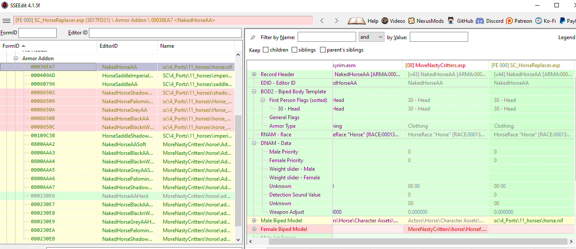Viewport: 576px width, 249px height.
Task: Open Ko-Fi link
Action: 545,21
